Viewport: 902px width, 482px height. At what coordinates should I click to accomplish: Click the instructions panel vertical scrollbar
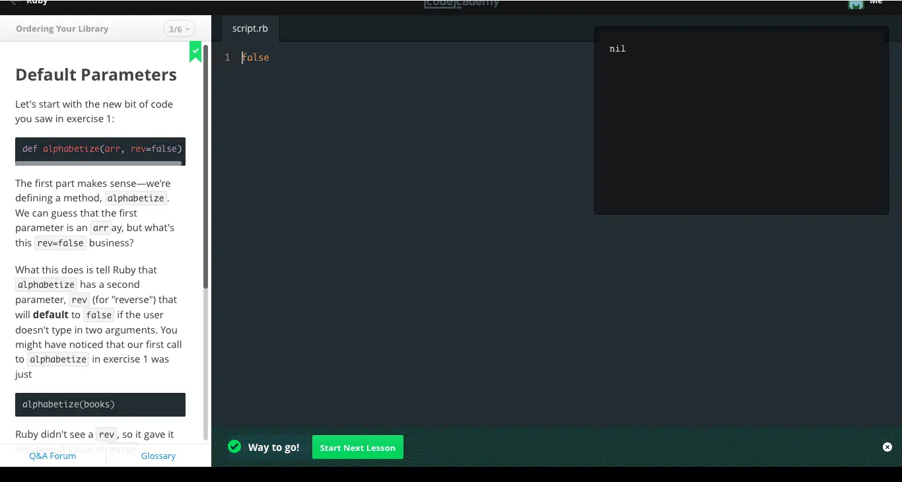(205, 165)
